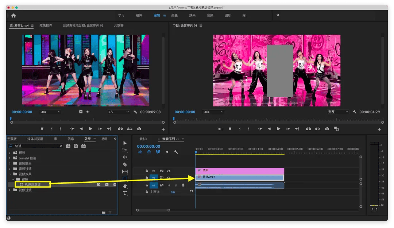Image resolution: width=394 pixels, height=228 pixels.
Task: Enable voice-over record on track A1
Action: tap(183, 185)
